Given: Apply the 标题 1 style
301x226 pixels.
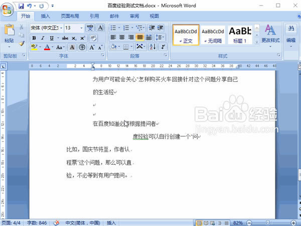Looking at the screenshot, I should (x=240, y=35).
